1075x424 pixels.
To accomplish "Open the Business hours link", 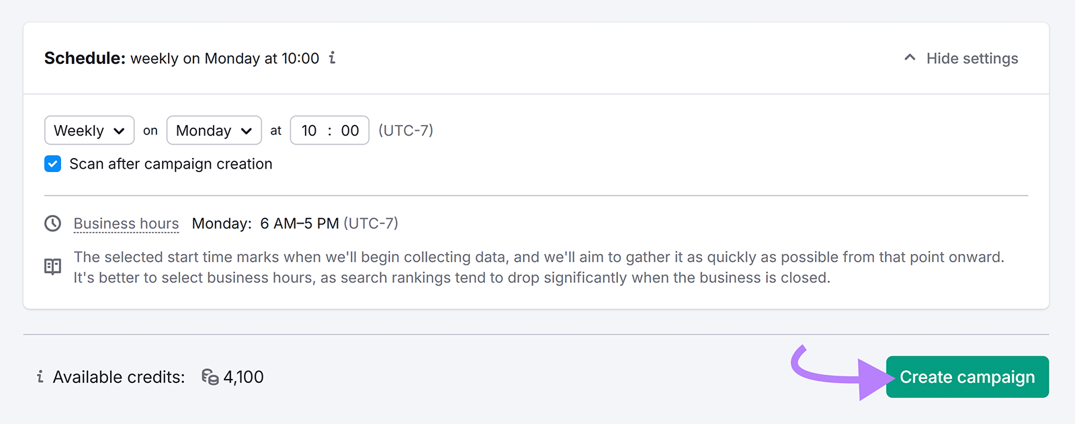I will 126,224.
